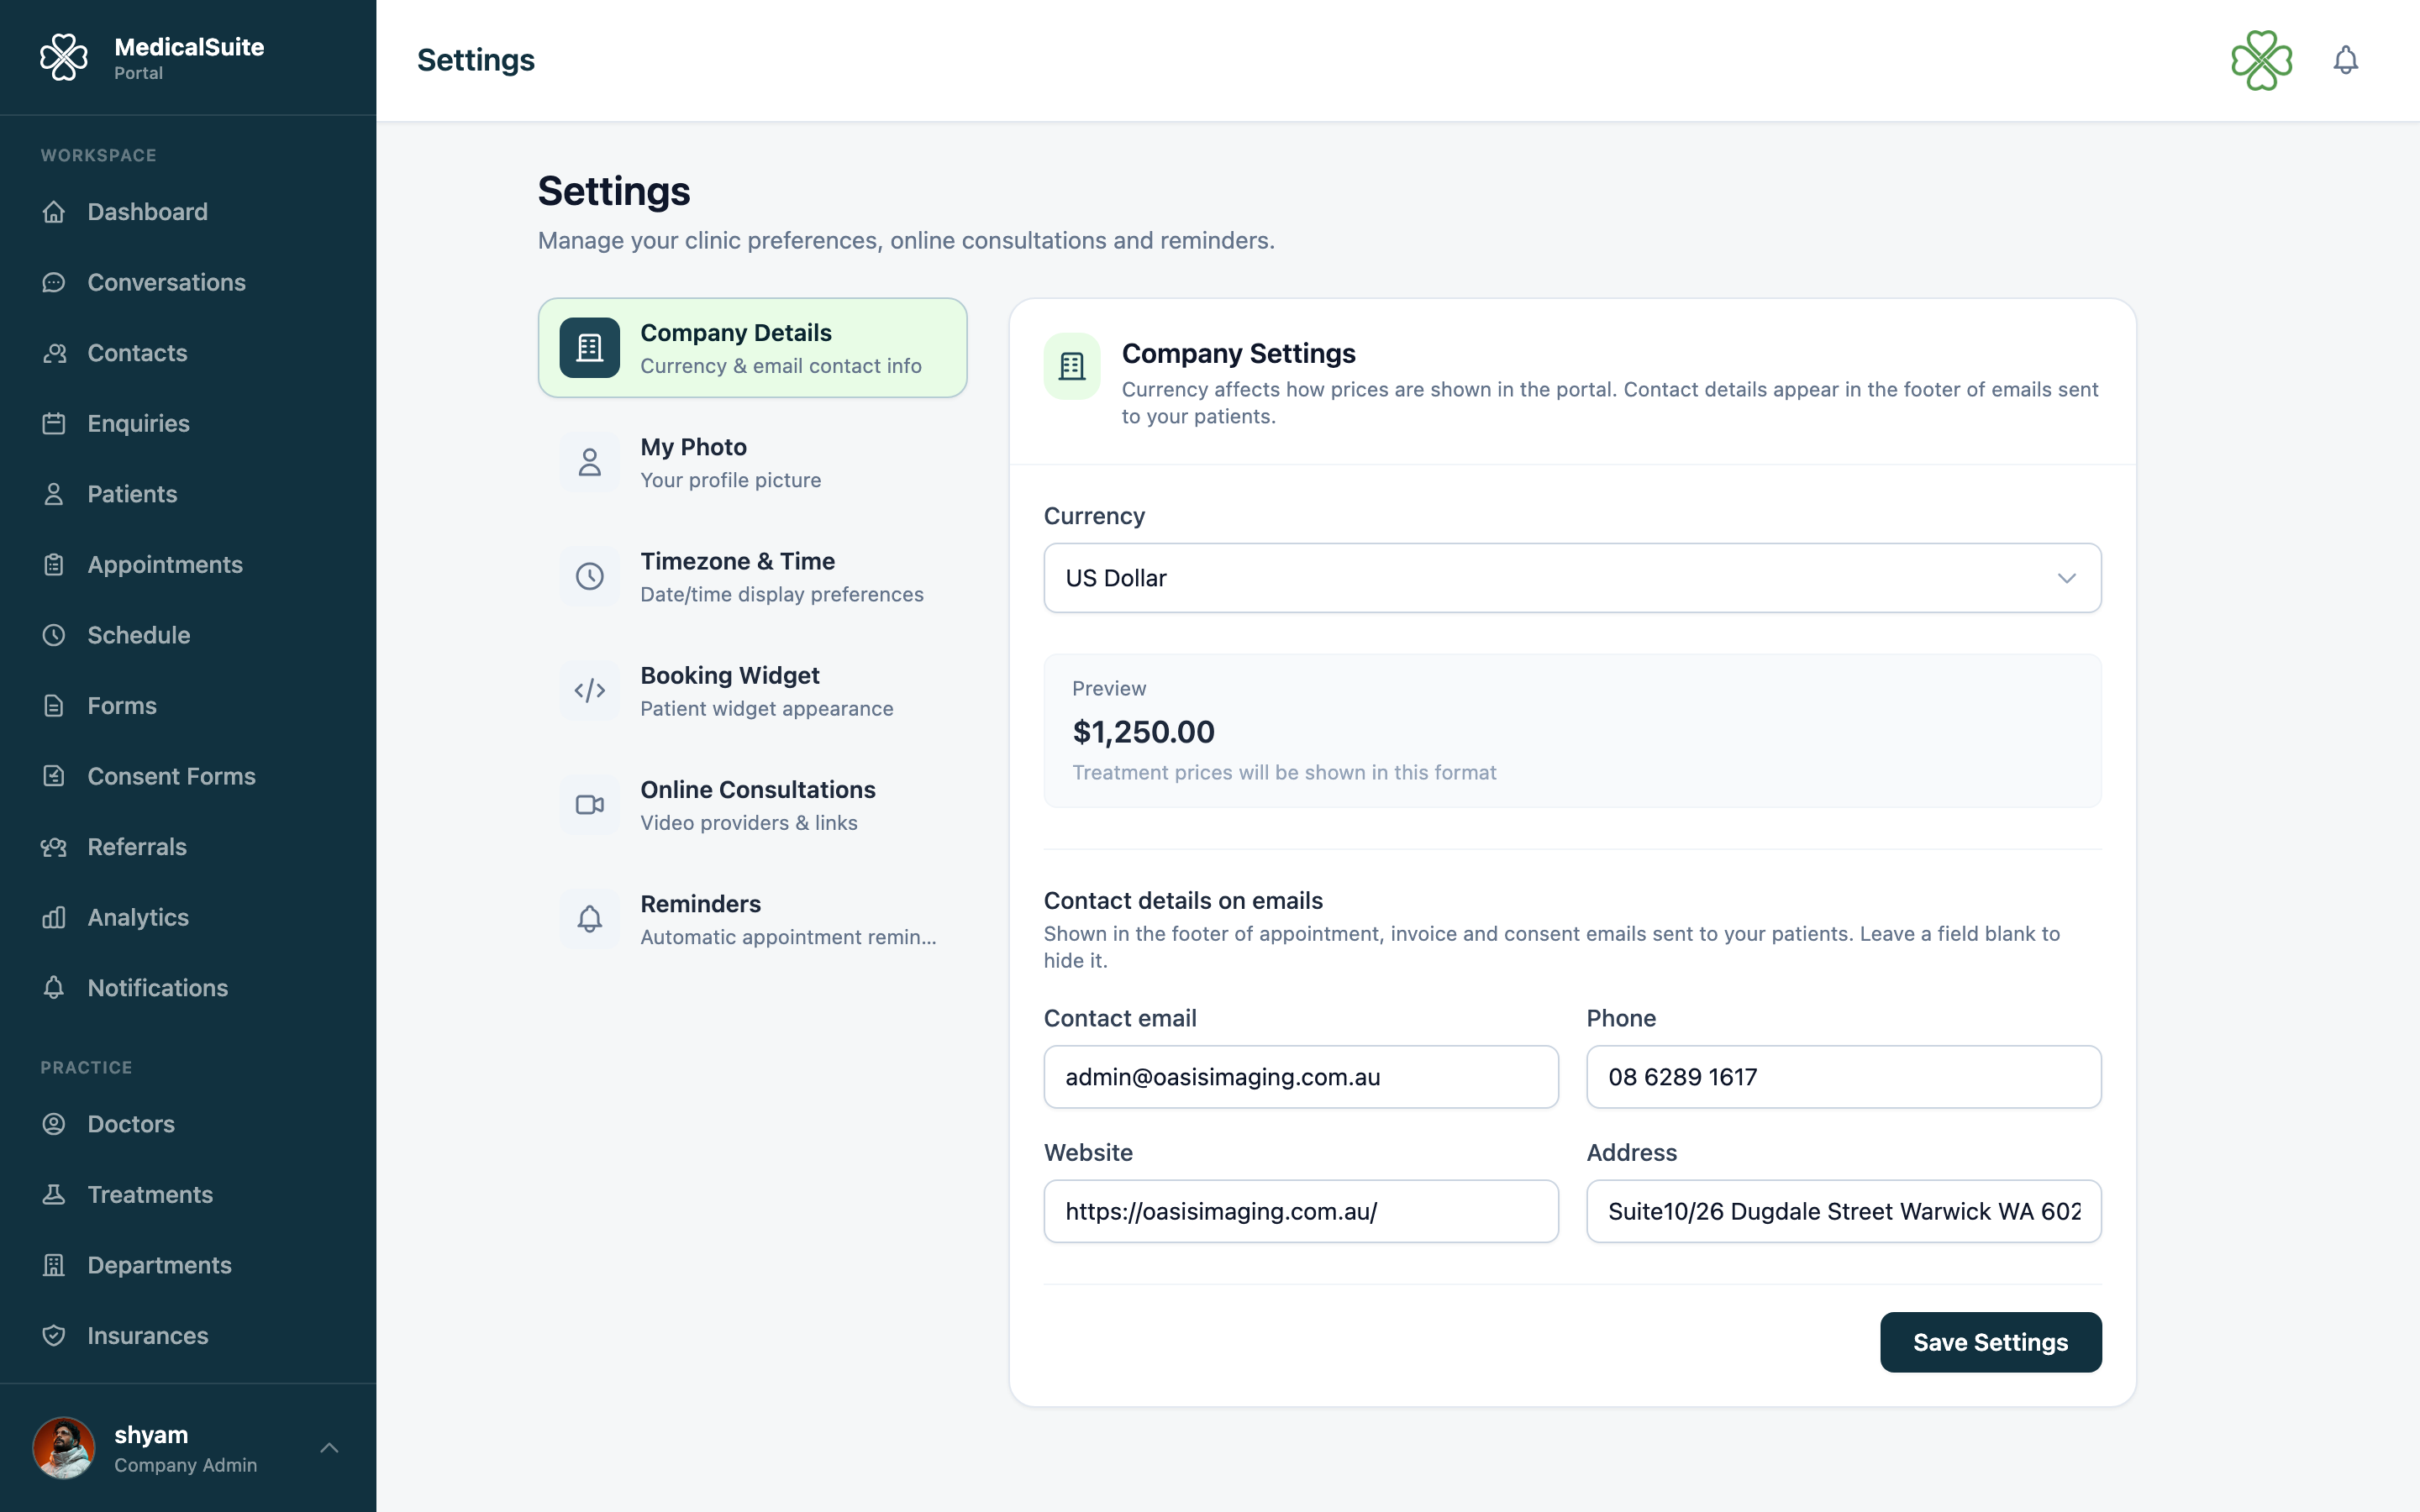Switch to the Company Details settings tab
This screenshot has width=2420, height=1512.
752,348
